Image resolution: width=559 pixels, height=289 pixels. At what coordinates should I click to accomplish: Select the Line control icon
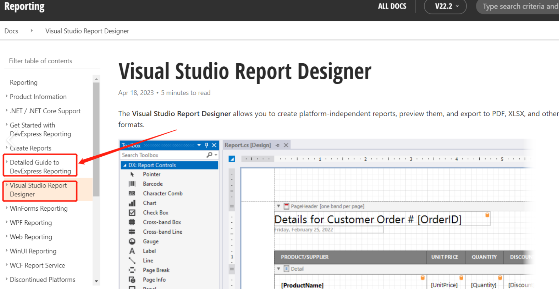pyautogui.click(x=132, y=261)
